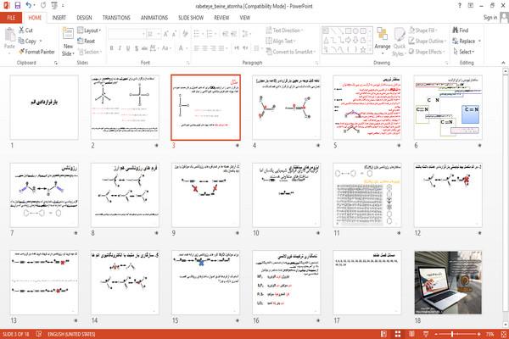Collapse the ribbon with the arrow

point(503,63)
